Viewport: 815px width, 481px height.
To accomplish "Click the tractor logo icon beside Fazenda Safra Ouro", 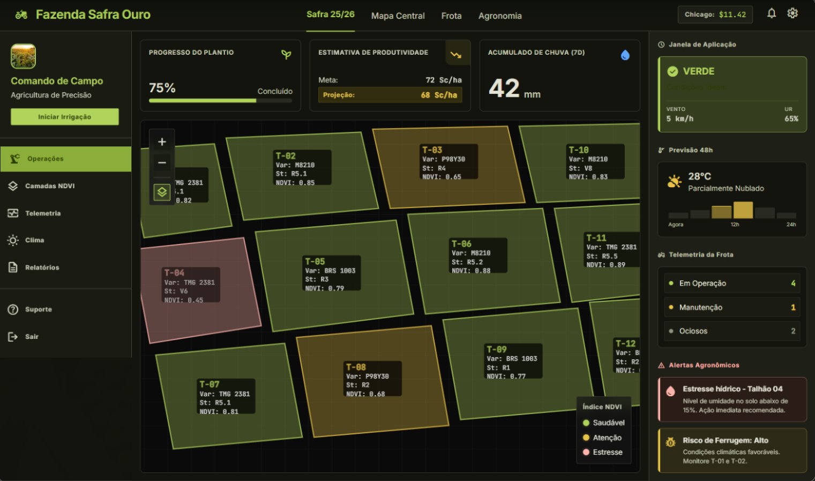I will coord(21,15).
